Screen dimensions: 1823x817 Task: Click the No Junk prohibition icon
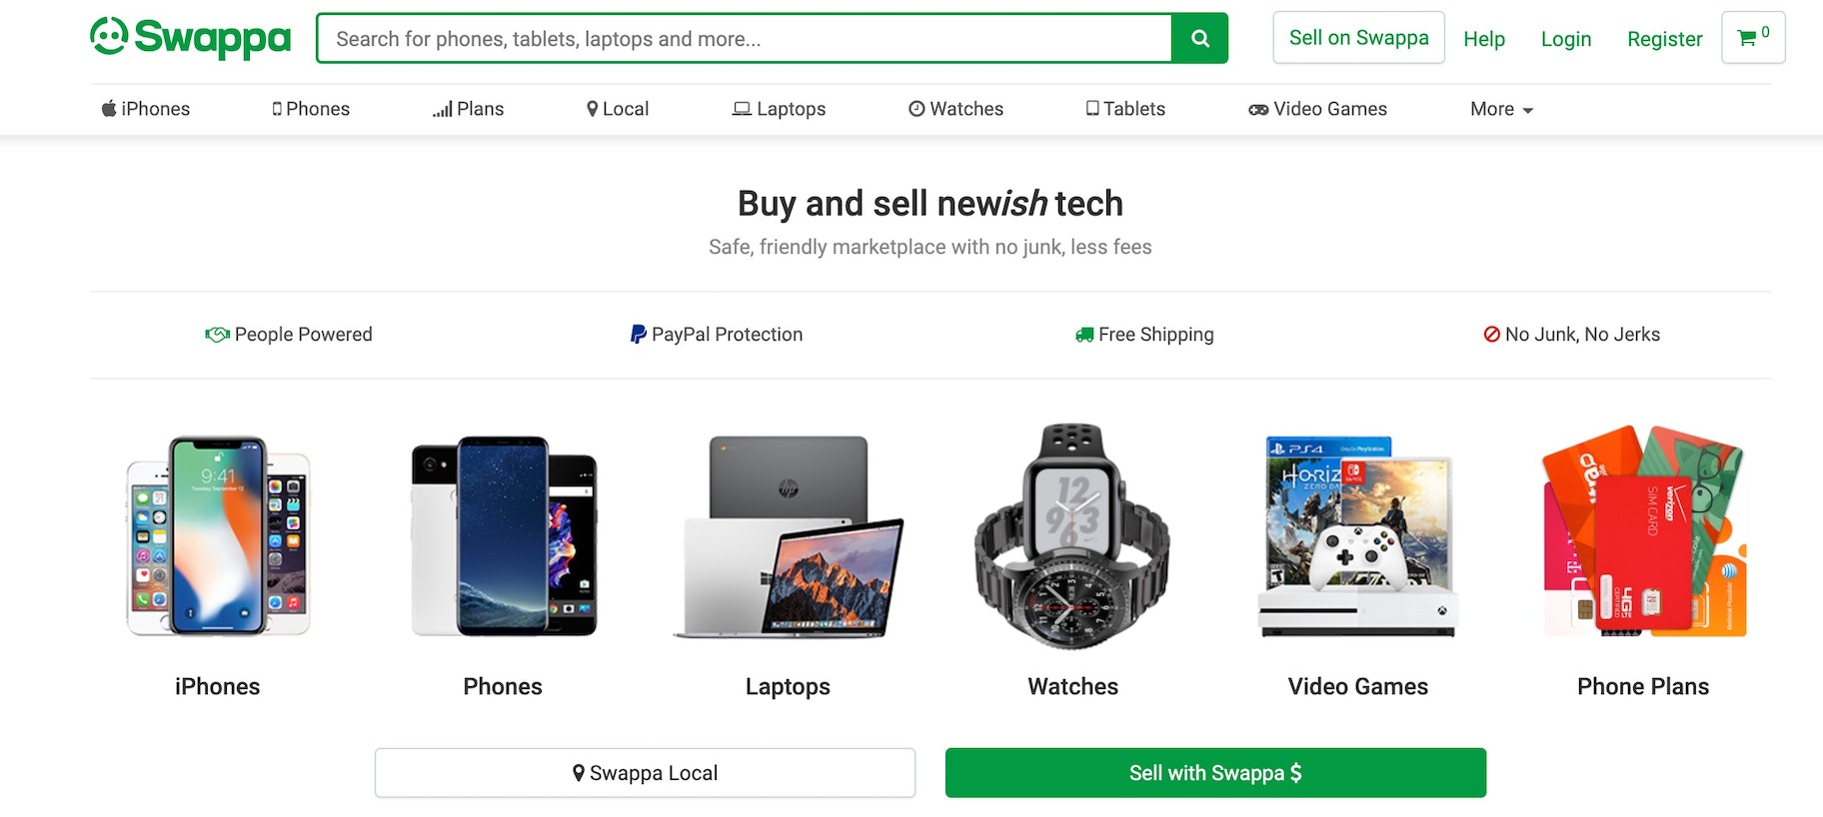(1491, 335)
